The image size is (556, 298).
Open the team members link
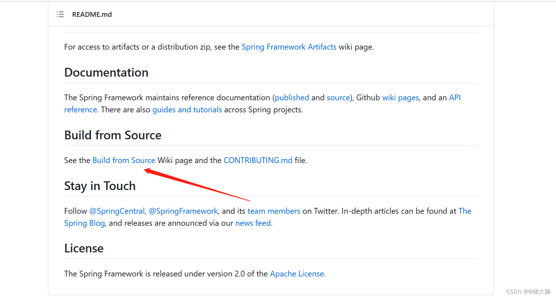point(274,211)
